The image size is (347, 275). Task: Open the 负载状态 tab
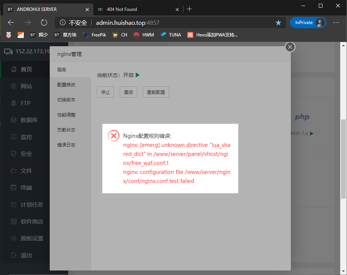(x=70, y=130)
